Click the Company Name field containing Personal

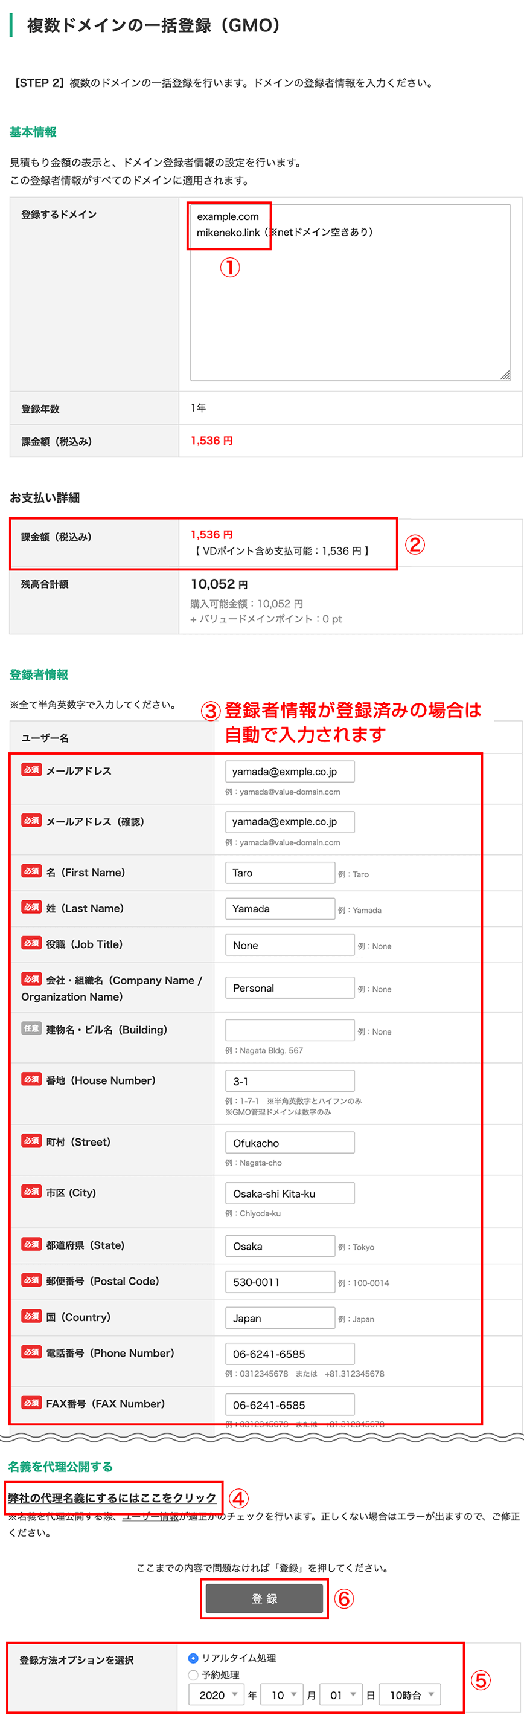tap(289, 988)
